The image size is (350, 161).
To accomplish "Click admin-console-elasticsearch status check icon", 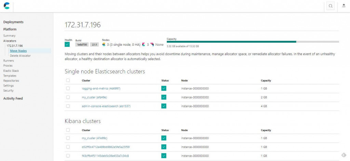I will click(x=164, y=106).
